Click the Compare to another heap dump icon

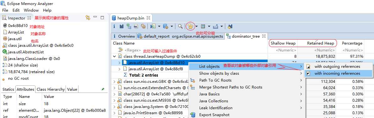click(x=230, y=26)
